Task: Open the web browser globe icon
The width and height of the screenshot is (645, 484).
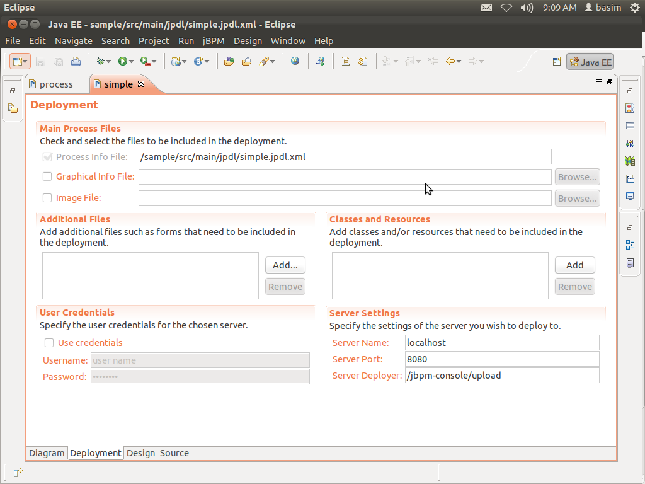Action: pos(295,61)
